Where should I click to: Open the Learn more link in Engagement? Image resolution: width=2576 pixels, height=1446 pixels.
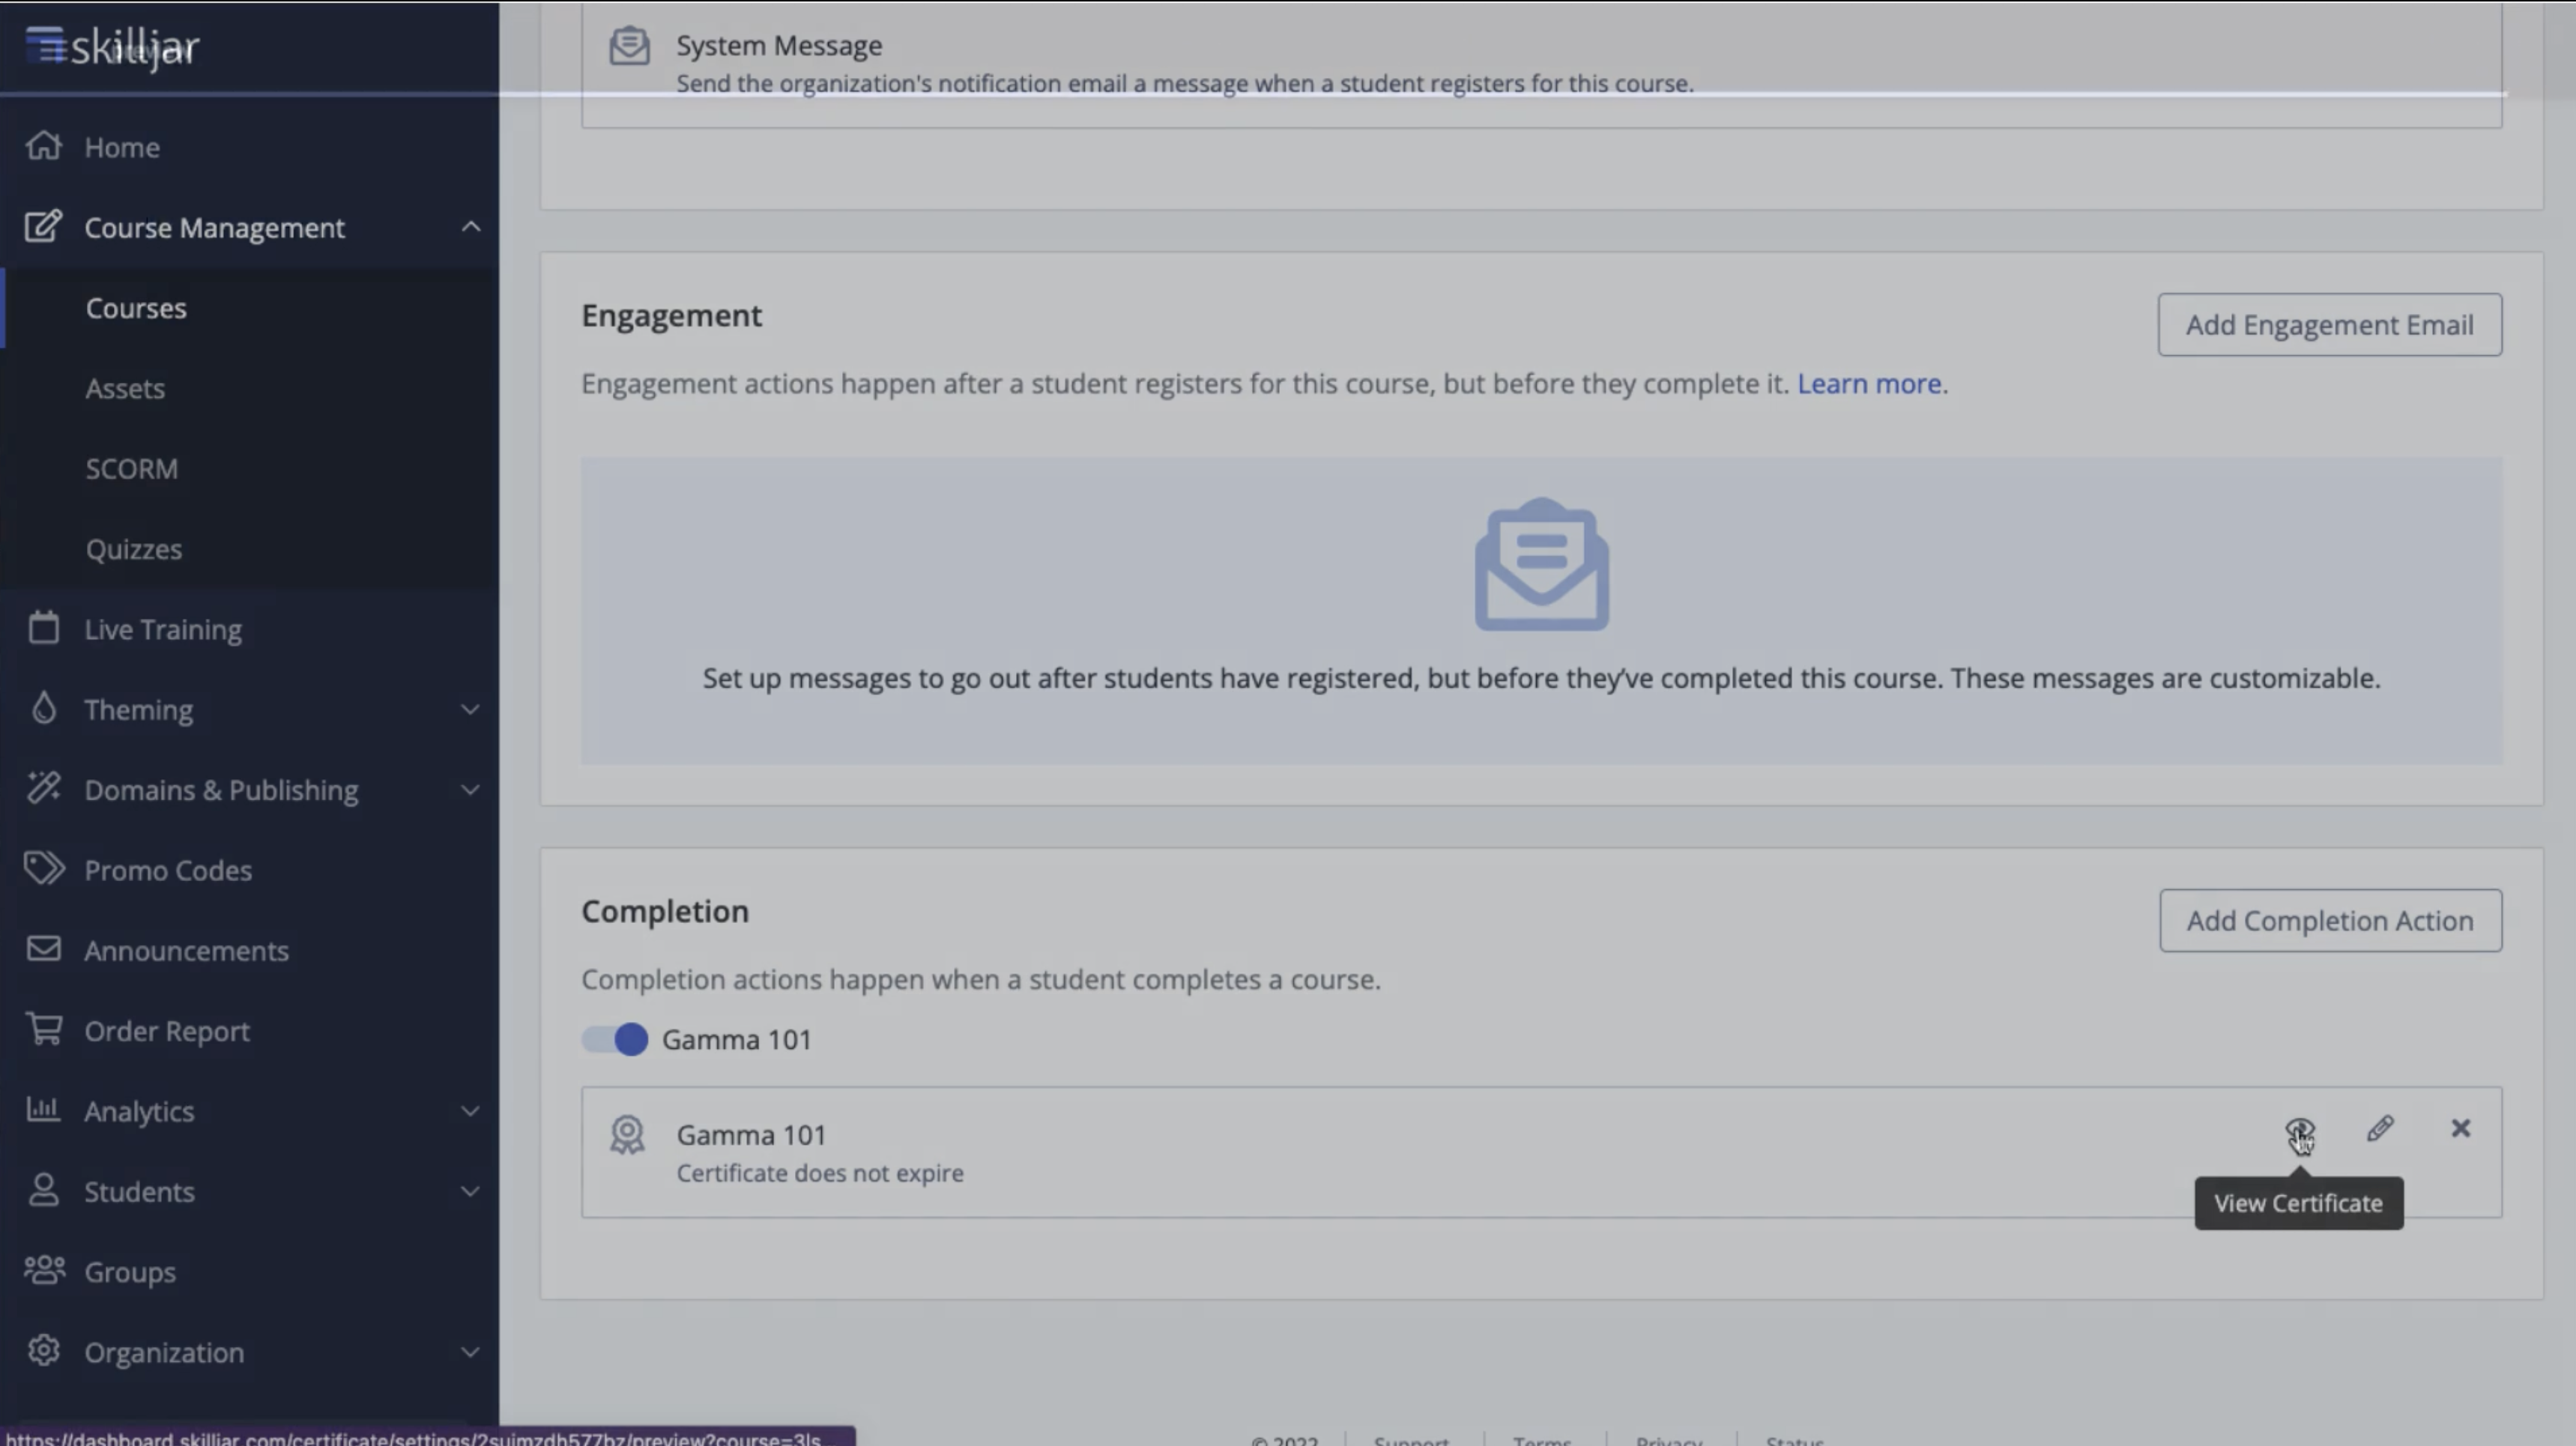click(x=1868, y=384)
